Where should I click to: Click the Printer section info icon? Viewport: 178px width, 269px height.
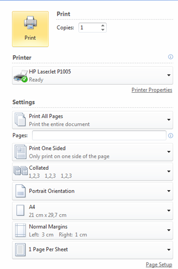pyautogui.click(x=171, y=57)
